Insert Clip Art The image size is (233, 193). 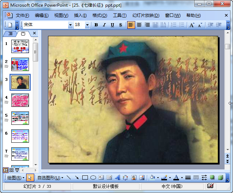(134, 178)
